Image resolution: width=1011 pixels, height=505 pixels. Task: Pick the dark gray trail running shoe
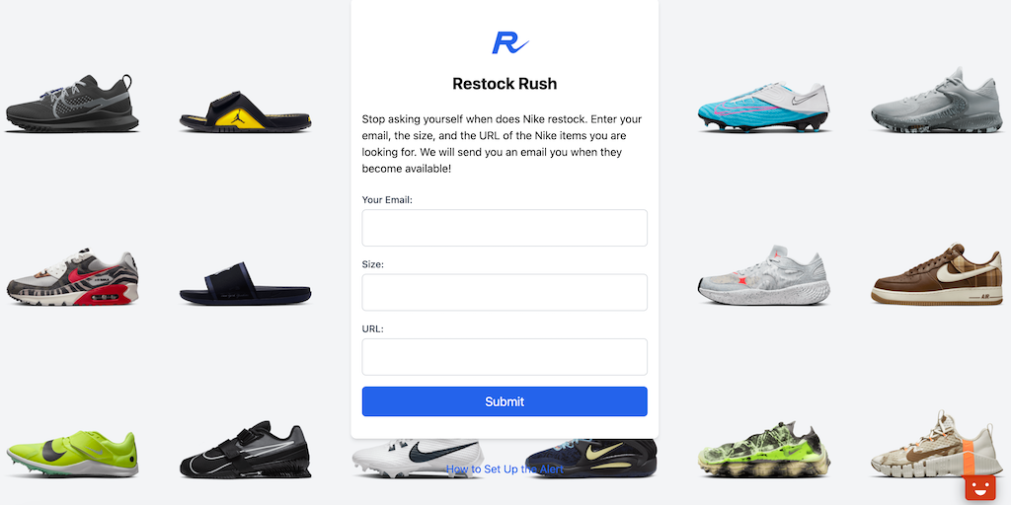click(x=72, y=104)
